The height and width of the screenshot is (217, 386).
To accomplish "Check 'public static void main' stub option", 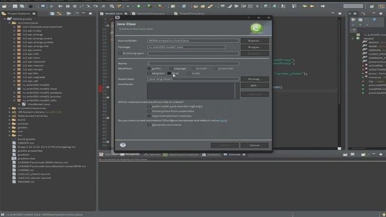I will coord(149,106).
